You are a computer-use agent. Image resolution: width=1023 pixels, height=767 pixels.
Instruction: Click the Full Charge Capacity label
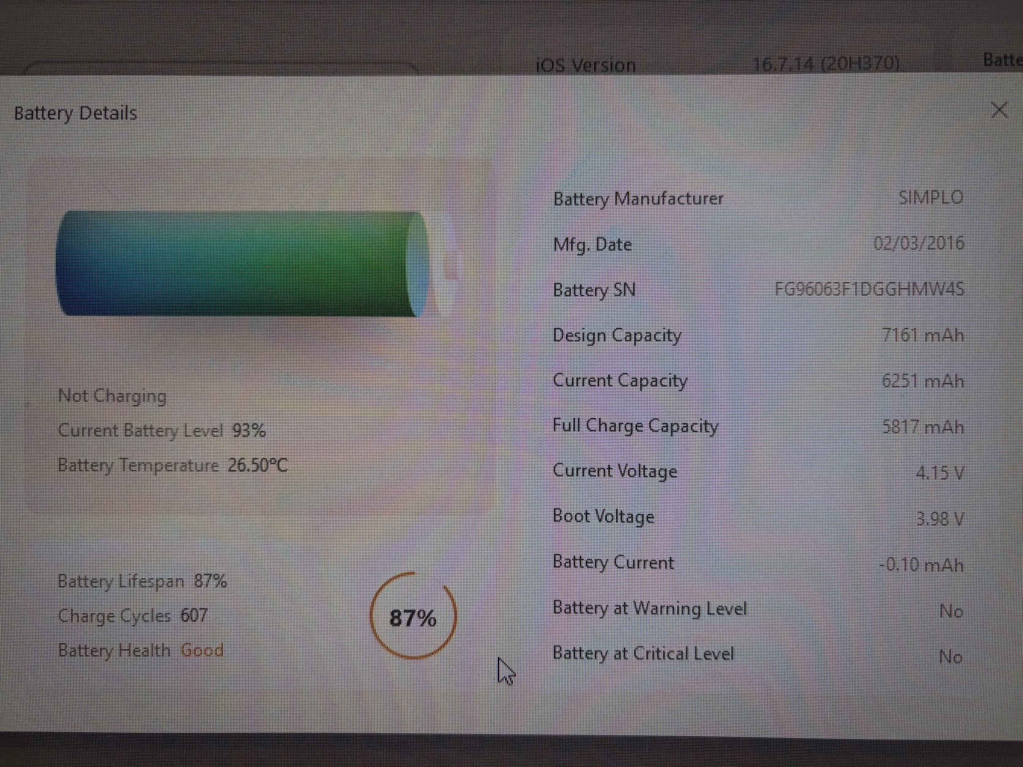click(x=635, y=426)
